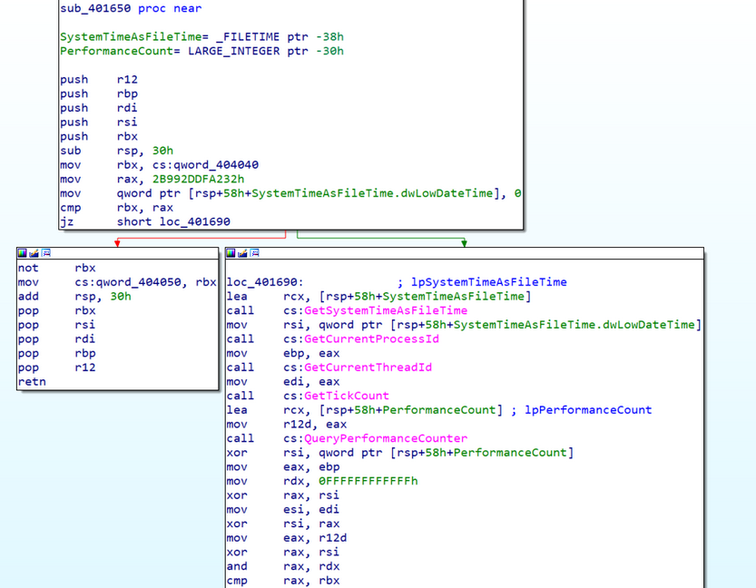
Task: Click the 'push r12' instruction
Action: click(x=99, y=80)
